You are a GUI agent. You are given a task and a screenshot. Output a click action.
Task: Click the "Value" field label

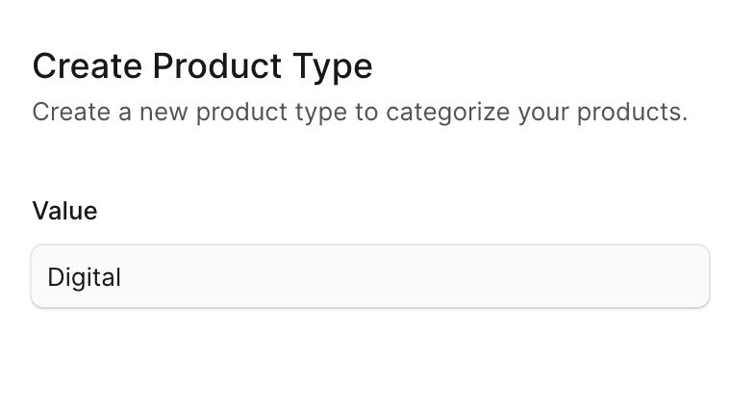tap(65, 211)
